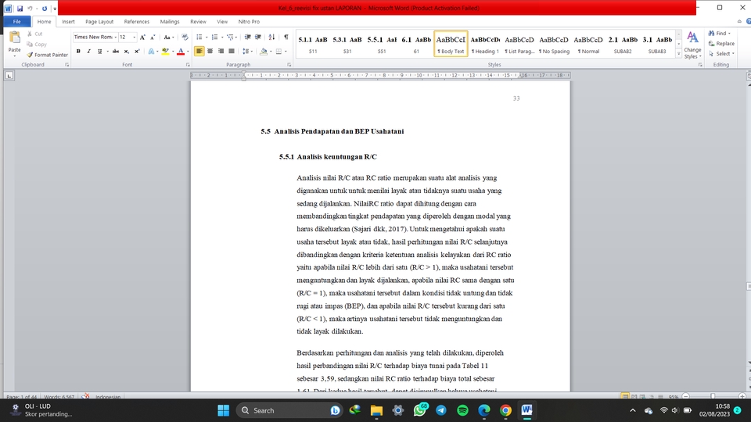Activate the Format Painter tool
Screen dimensions: 751x422
[47, 55]
